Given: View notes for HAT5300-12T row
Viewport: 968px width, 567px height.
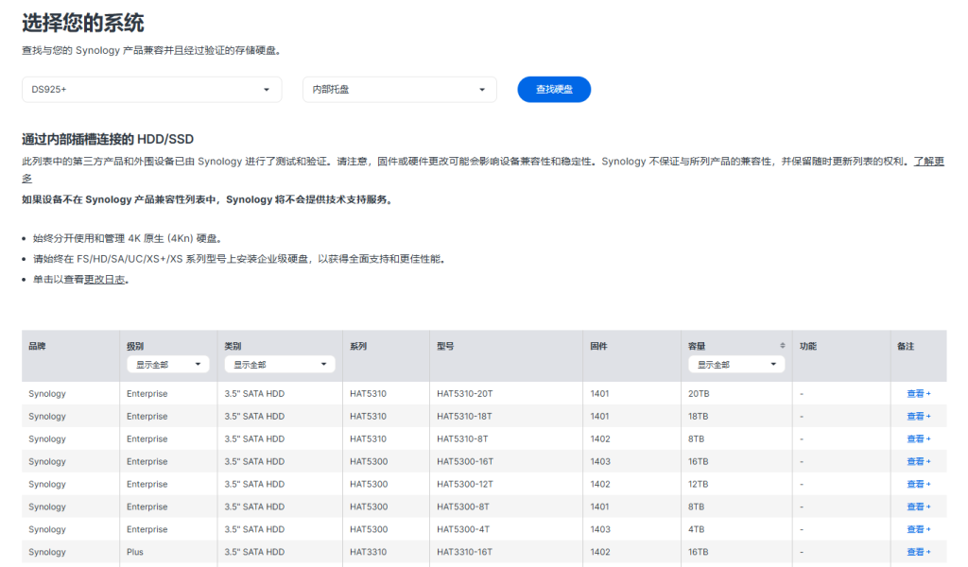Looking at the screenshot, I should [918, 485].
